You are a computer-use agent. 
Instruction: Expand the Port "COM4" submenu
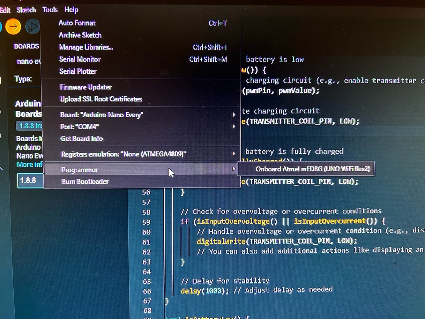point(79,127)
